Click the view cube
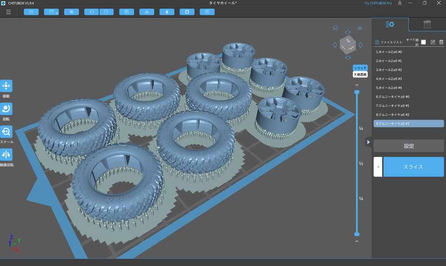Viewport: 446px width, 266px height. coord(348,45)
